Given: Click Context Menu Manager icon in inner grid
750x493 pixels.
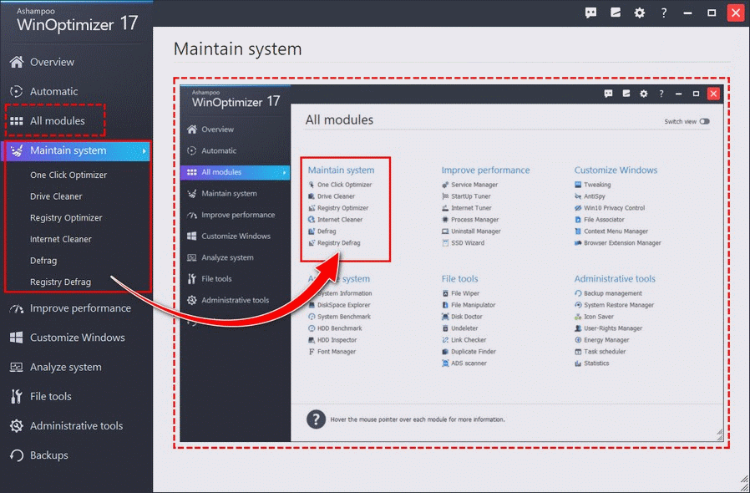Looking at the screenshot, I should tap(578, 231).
